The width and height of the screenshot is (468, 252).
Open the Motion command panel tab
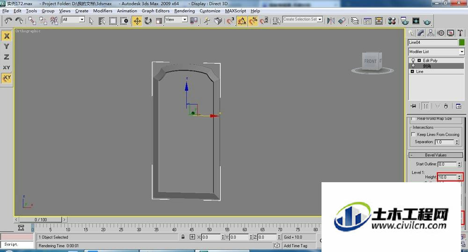pyautogui.click(x=441, y=33)
